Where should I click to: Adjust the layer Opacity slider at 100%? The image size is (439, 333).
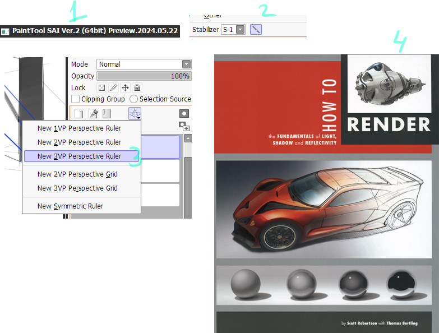(x=144, y=76)
